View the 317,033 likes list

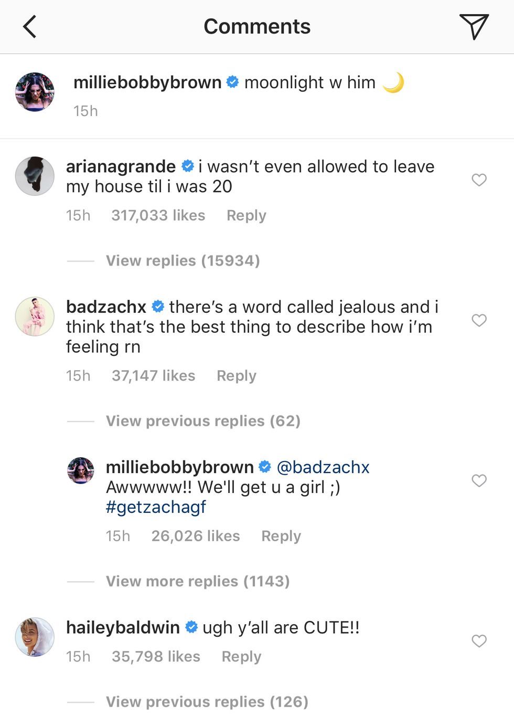pyautogui.click(x=158, y=216)
